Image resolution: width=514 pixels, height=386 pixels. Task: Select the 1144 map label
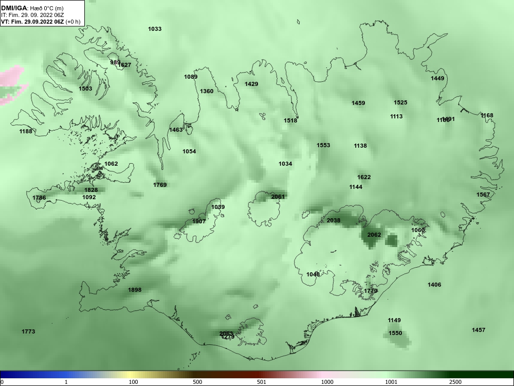356,187
